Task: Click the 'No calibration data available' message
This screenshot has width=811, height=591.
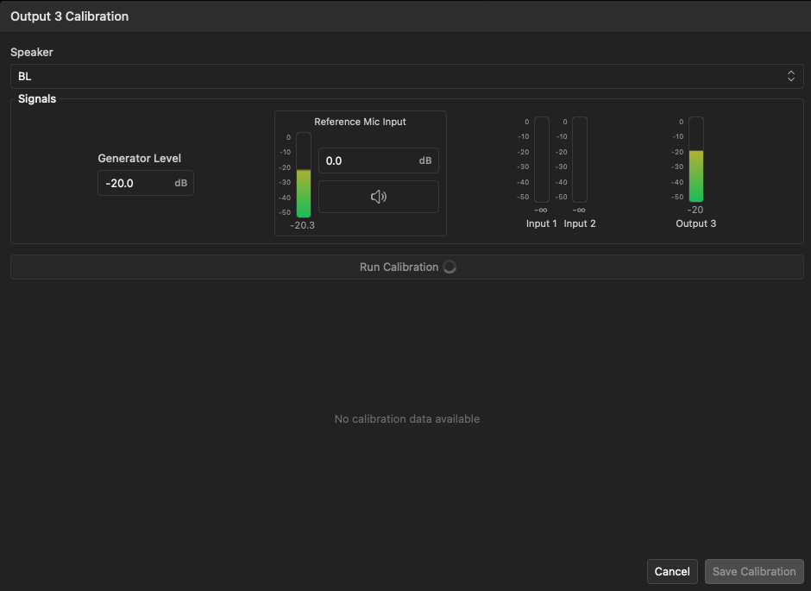Action: click(x=406, y=418)
